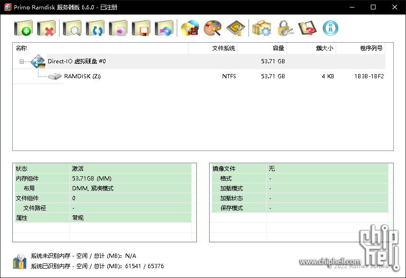Click the Primo Ramdisk title bar app icon
The width and height of the screenshot is (406, 278).
8,7
